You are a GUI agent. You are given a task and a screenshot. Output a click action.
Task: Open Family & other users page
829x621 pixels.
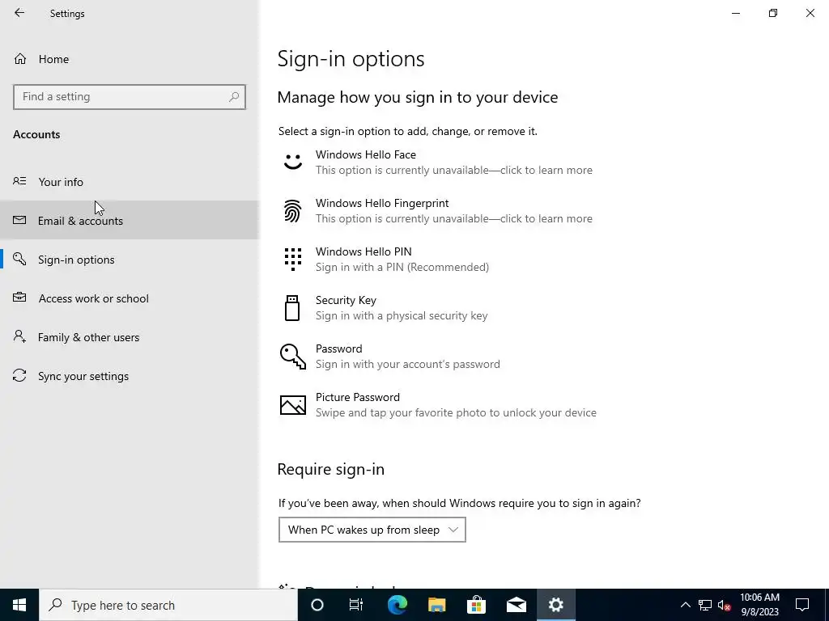[x=130, y=337]
